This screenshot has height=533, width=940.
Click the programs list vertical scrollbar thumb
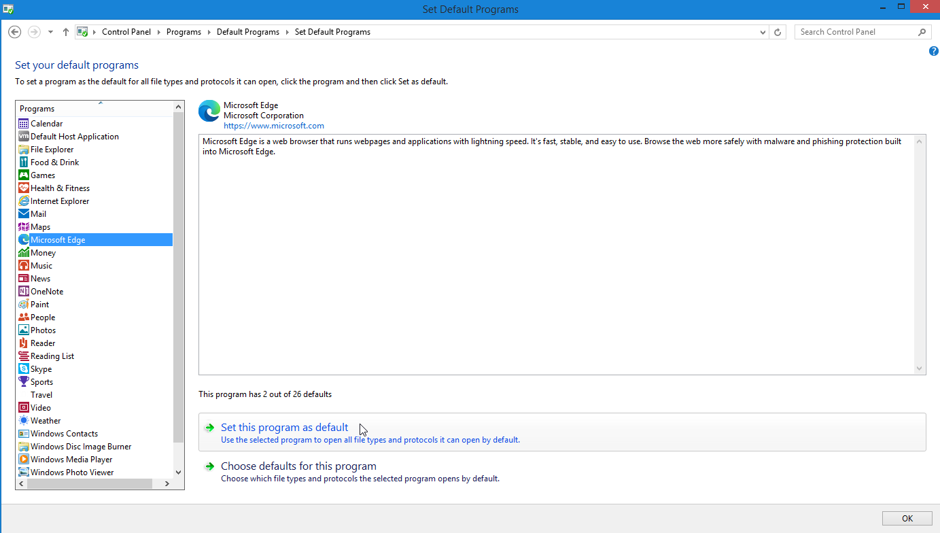point(179,277)
